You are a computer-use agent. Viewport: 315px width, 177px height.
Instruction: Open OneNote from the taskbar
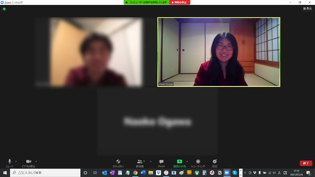click(x=112, y=173)
